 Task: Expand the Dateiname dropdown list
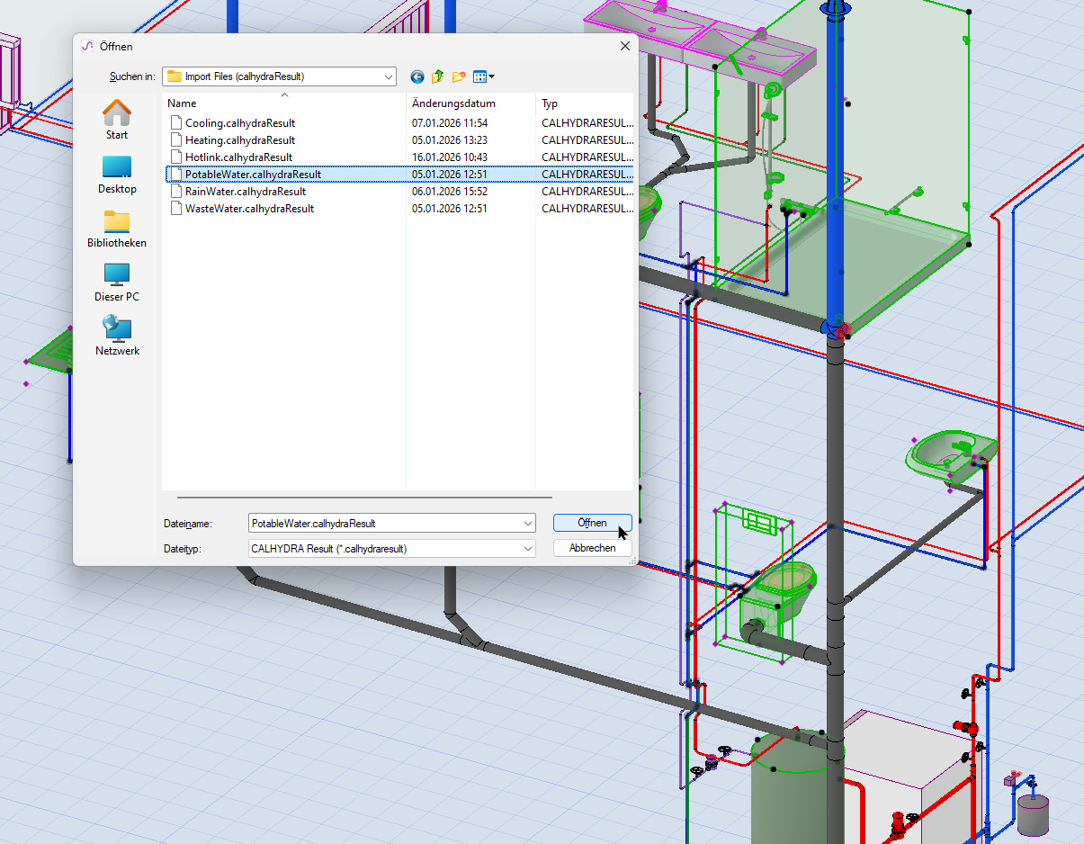527,523
